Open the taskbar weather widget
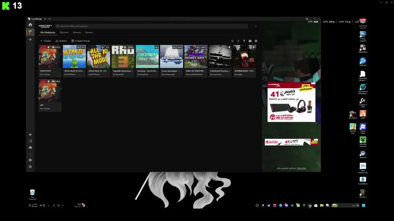Screen dimensions: 394x221 coord(81,205)
